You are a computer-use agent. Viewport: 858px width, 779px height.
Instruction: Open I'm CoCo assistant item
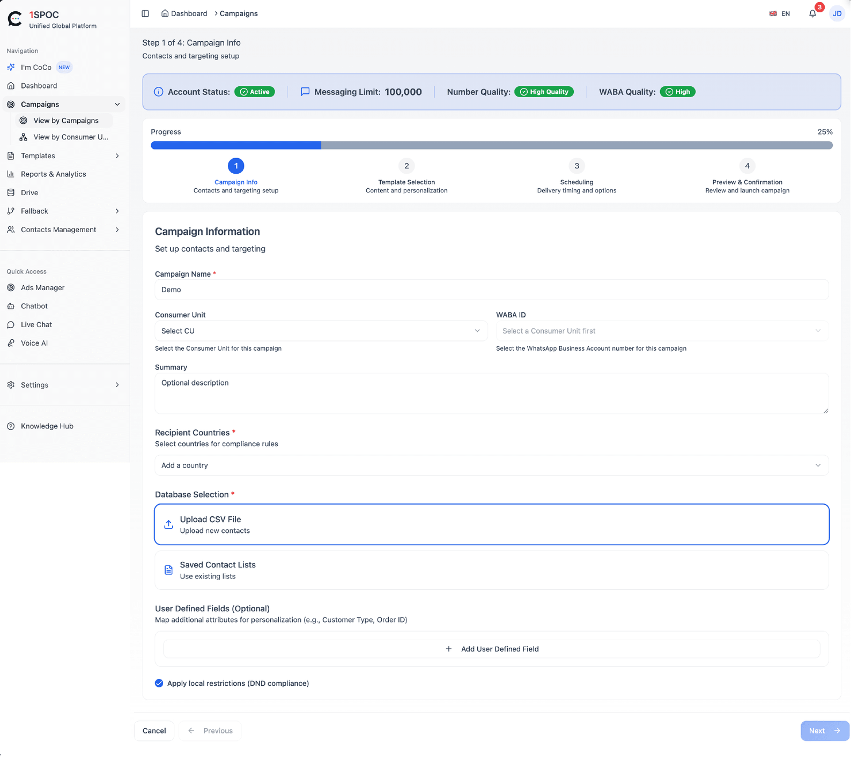[64, 67]
